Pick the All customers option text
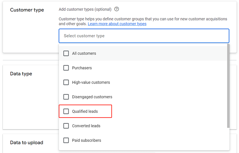Viewport: 239px width, 153px height. (84, 54)
